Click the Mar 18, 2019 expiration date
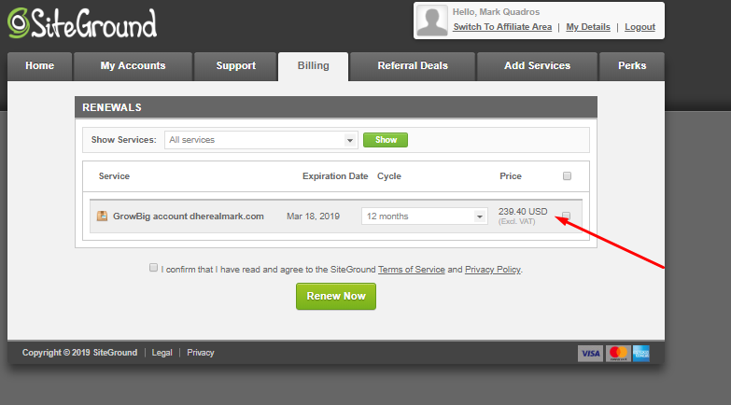731x405 pixels. (x=314, y=216)
